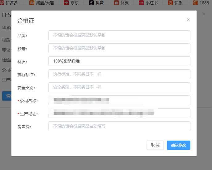Screen dimensions: 212x170
Task: Select the 抖音 platform icon
Action: tap(91, 2)
